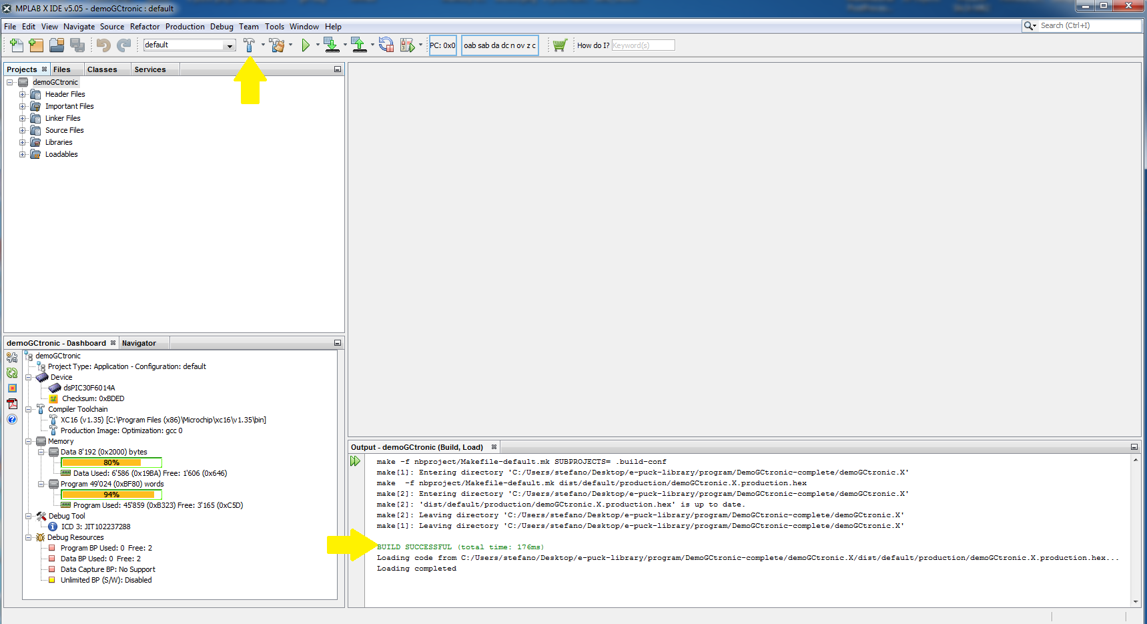Click the New File toolbar icon
The height and width of the screenshot is (624, 1147).
pyautogui.click(x=17, y=45)
